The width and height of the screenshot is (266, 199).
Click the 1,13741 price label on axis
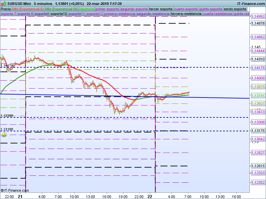point(258,95)
